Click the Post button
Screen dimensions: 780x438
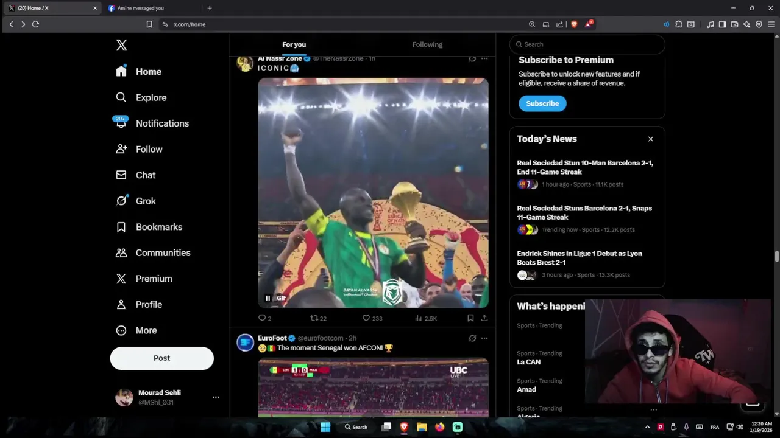pos(161,358)
